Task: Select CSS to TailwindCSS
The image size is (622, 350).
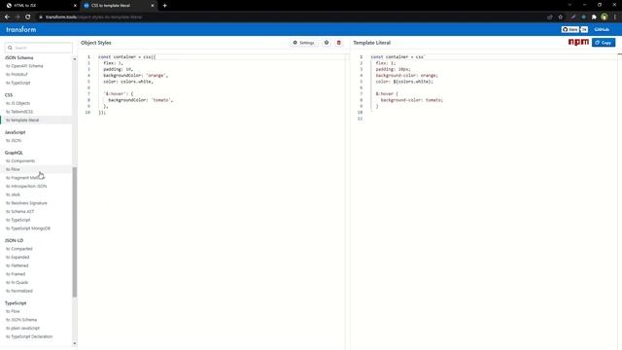Action: (x=19, y=112)
